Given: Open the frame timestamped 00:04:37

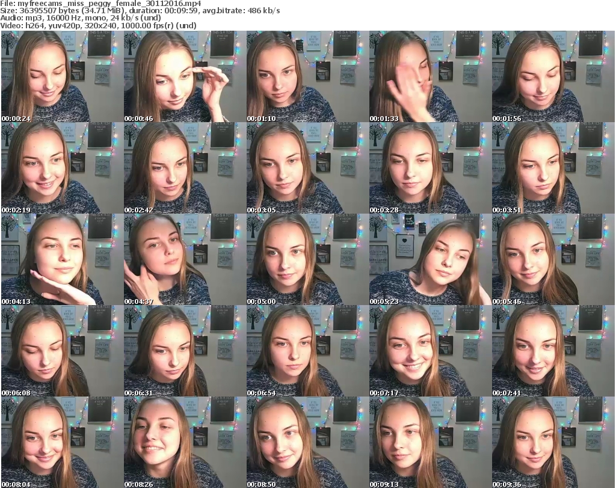Looking at the screenshot, I should pyautogui.click(x=185, y=259).
